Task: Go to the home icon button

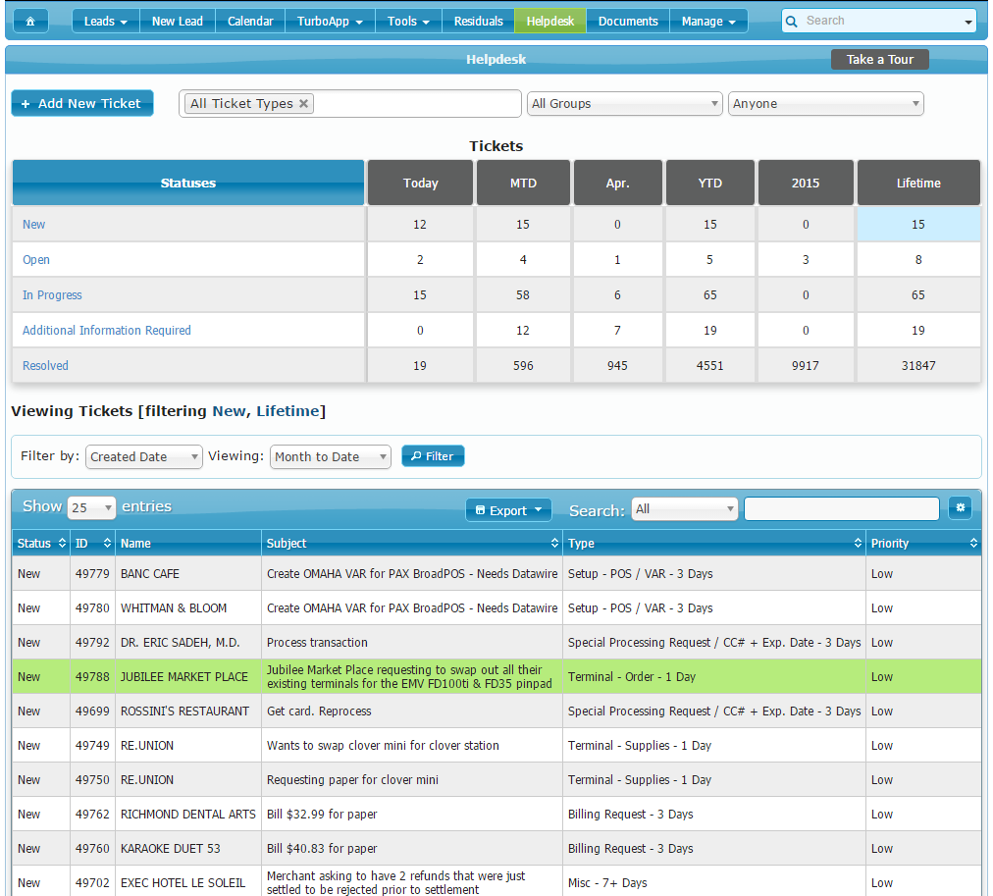Action: point(29,21)
